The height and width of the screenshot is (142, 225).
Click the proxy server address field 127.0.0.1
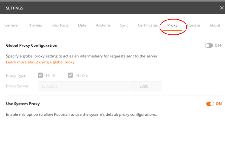point(83,86)
